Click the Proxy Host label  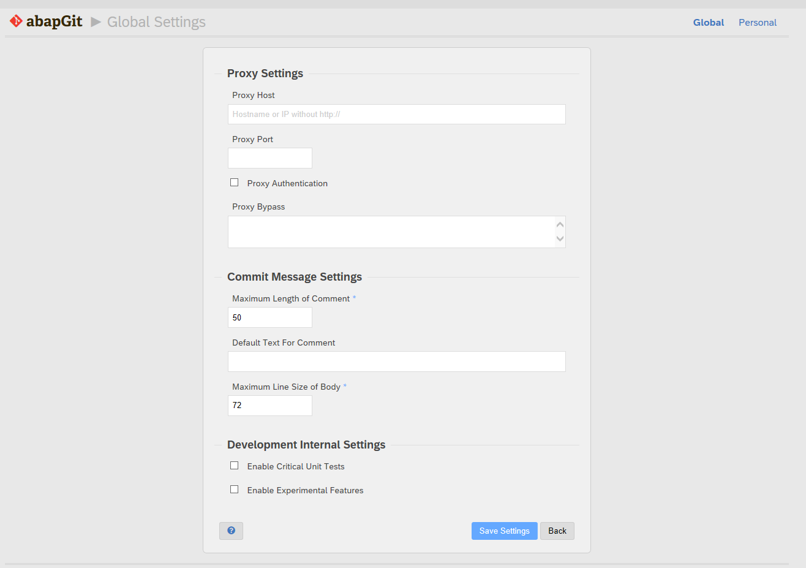(254, 95)
